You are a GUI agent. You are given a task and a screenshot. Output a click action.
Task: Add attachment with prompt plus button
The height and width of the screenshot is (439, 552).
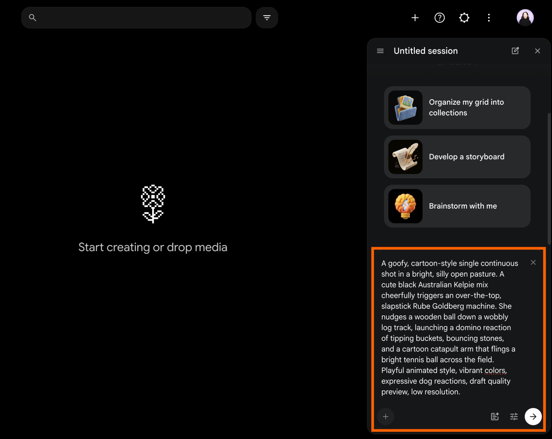tap(386, 417)
